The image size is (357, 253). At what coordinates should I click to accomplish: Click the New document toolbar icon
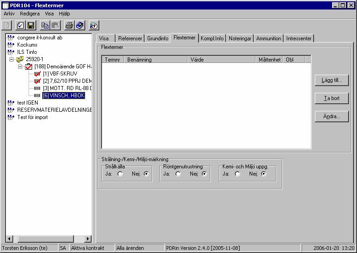7,25
